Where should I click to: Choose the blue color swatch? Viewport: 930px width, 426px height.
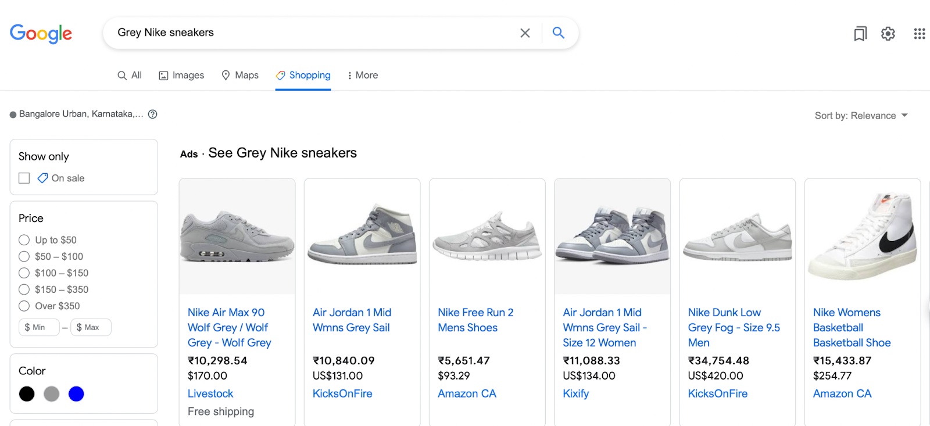coord(76,394)
